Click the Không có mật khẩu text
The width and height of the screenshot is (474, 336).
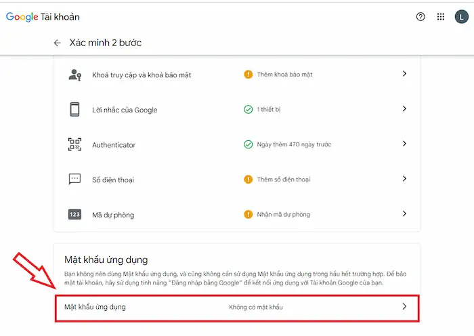[255, 308]
